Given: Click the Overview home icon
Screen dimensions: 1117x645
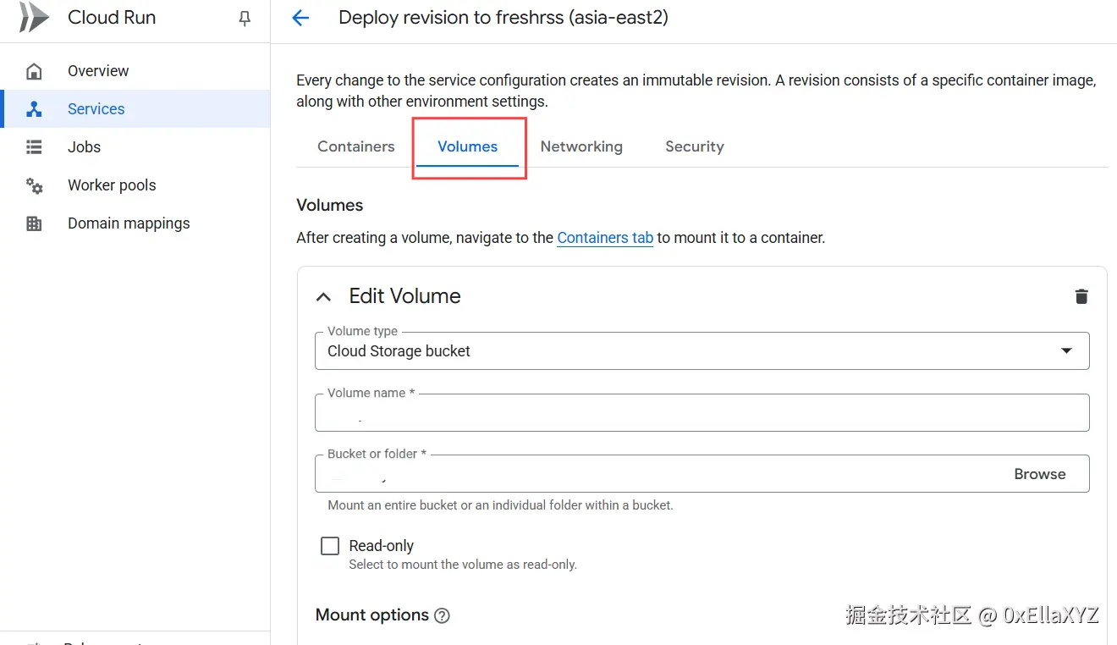Looking at the screenshot, I should coord(34,71).
